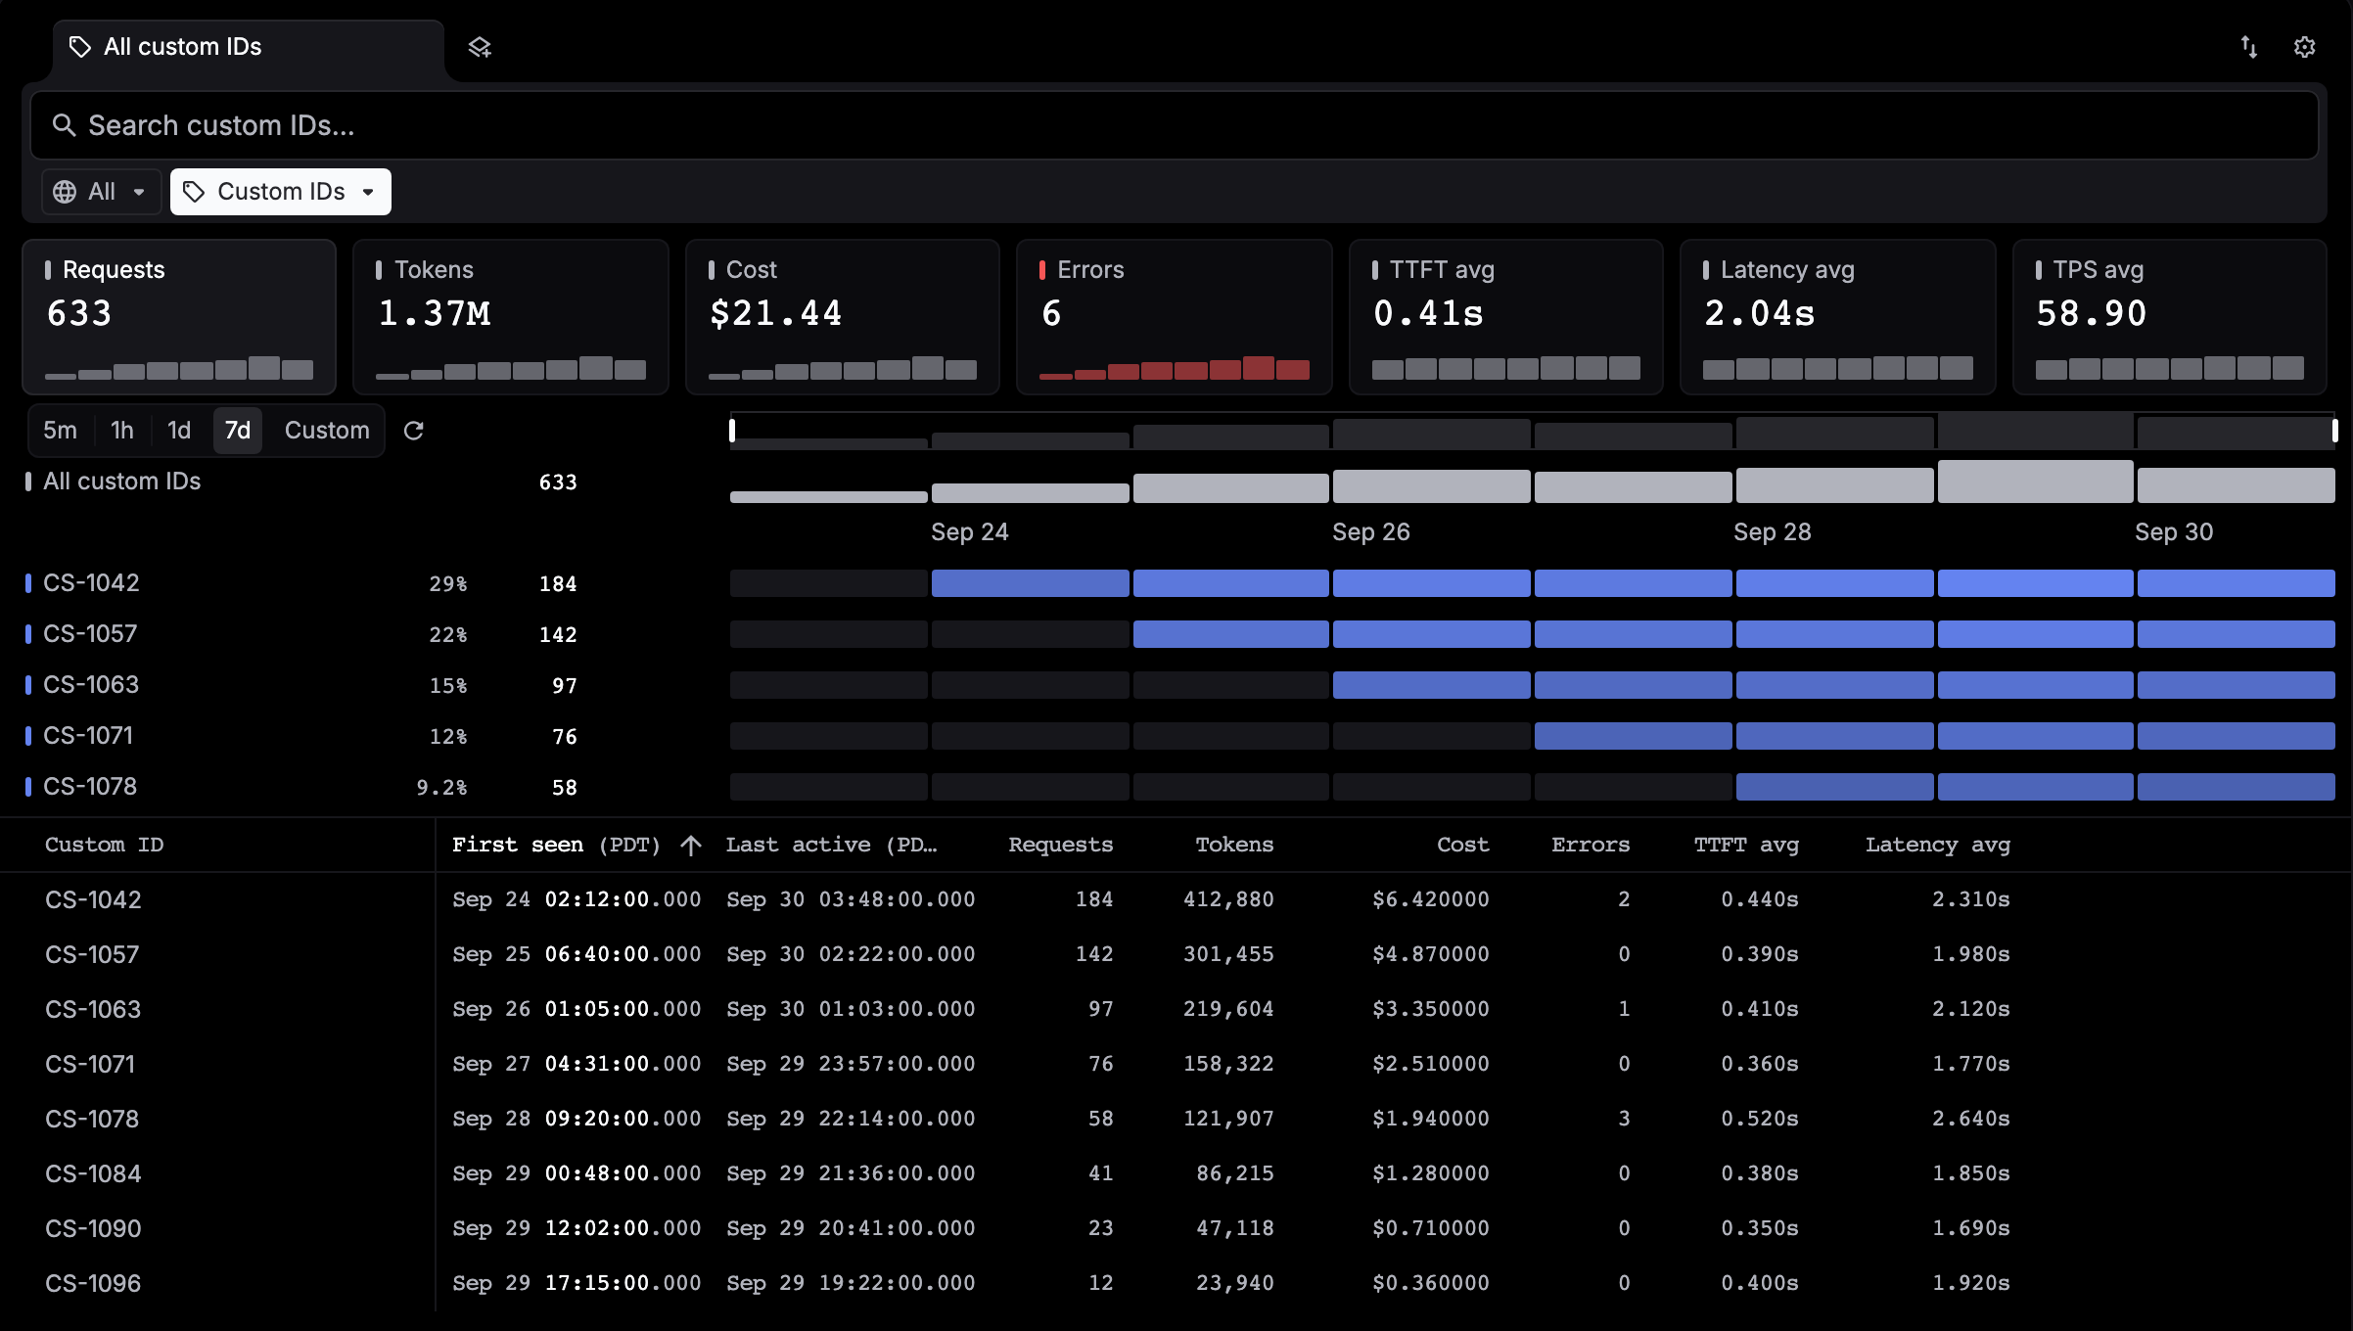The width and height of the screenshot is (2353, 1331).
Task: Select the Errors metric card
Action: (x=1175, y=317)
